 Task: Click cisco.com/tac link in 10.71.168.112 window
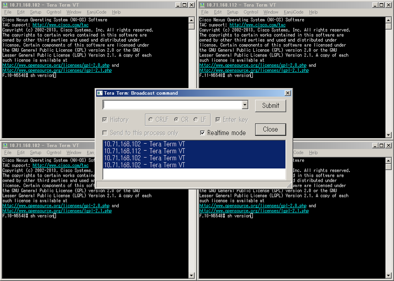pyautogui.click(x=258, y=25)
